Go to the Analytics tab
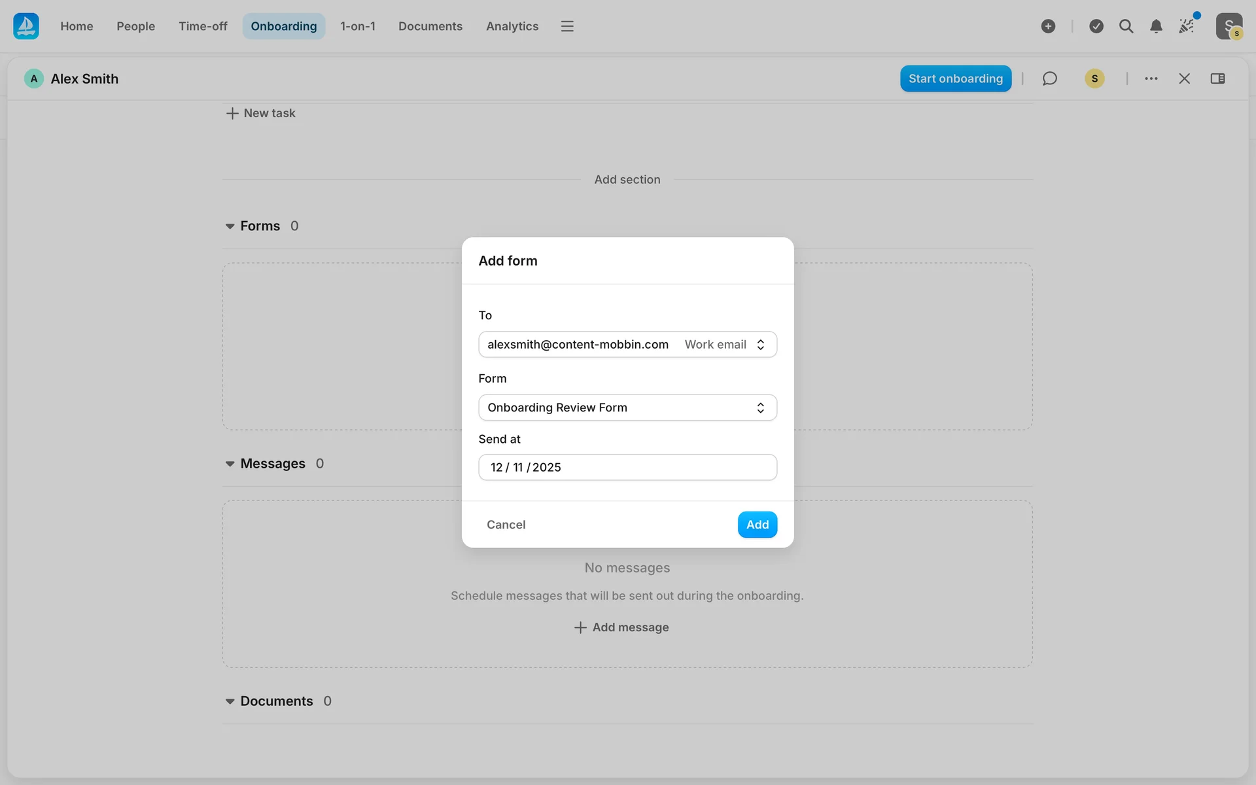The width and height of the screenshot is (1256, 785). (x=512, y=26)
